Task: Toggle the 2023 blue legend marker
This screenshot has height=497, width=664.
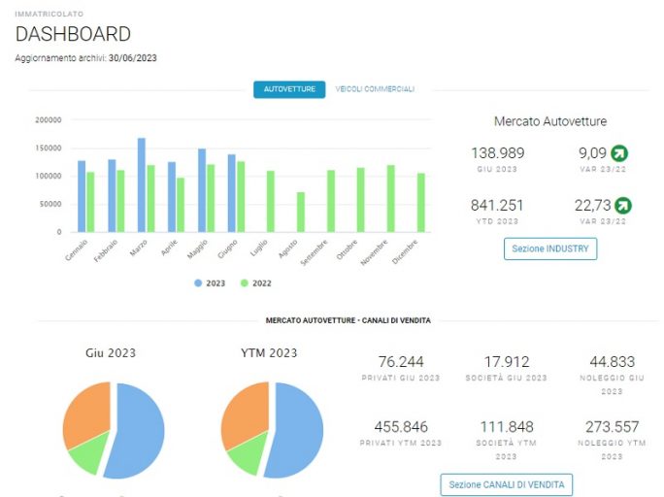Action: point(198,283)
